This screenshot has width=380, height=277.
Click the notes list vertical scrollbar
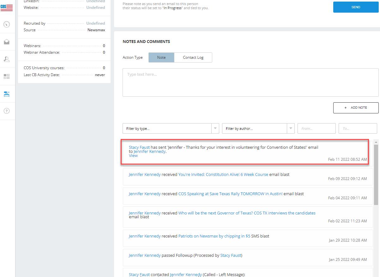376,175
